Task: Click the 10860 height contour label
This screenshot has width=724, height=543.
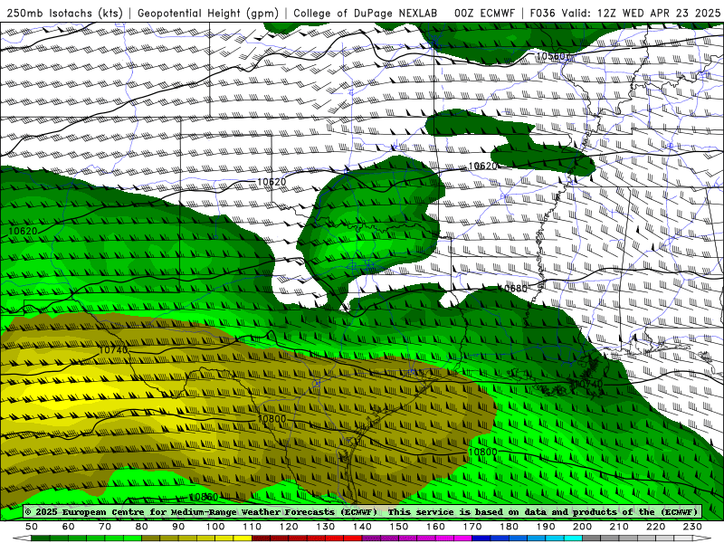Action: point(204,497)
